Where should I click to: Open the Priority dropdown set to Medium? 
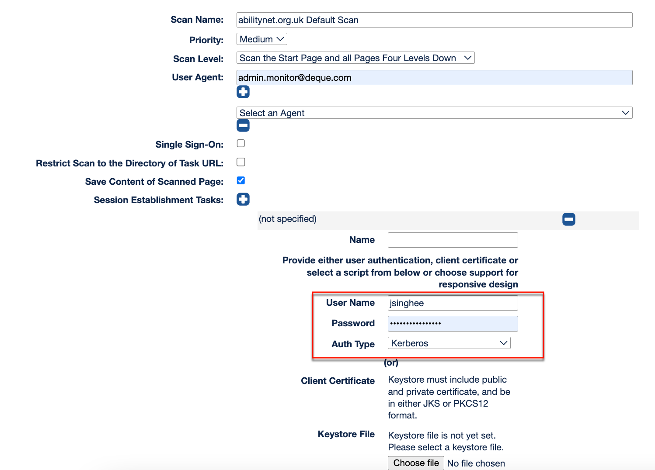click(261, 39)
